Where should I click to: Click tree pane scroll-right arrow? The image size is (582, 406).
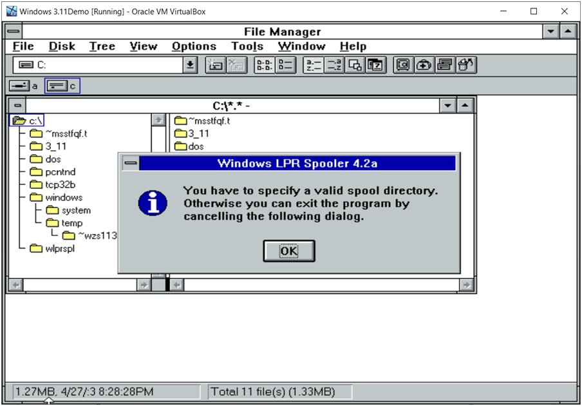[144, 285]
